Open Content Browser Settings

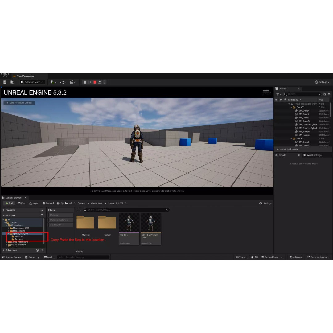265,203
